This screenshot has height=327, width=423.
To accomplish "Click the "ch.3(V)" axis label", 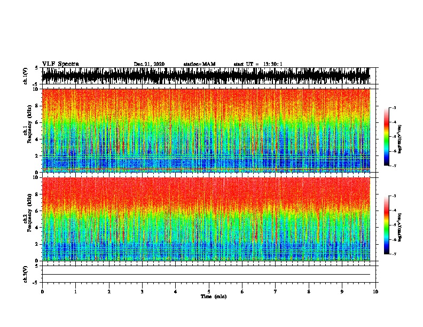I will (x=25, y=274).
